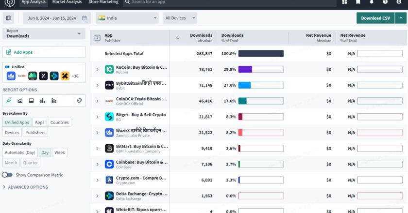This screenshot has height=213, width=408.
Task: Open the +36 more apps link
Action: (x=75, y=76)
